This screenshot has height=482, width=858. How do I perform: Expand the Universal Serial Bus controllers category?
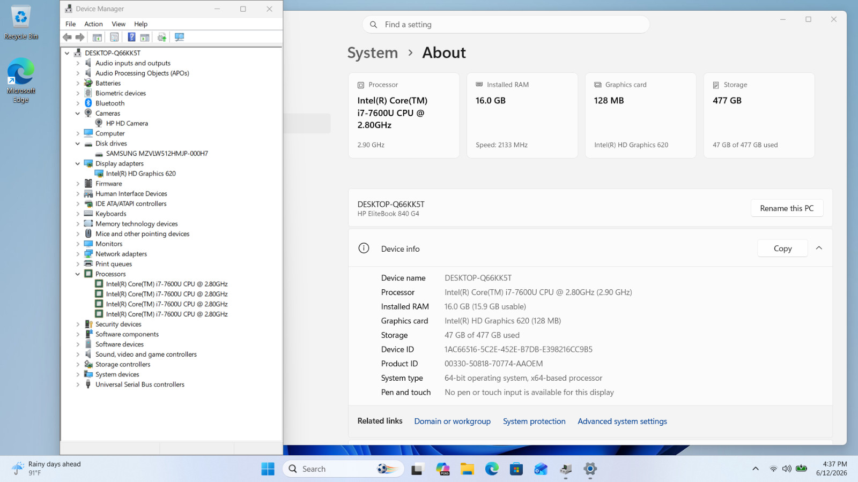pyautogui.click(x=78, y=385)
